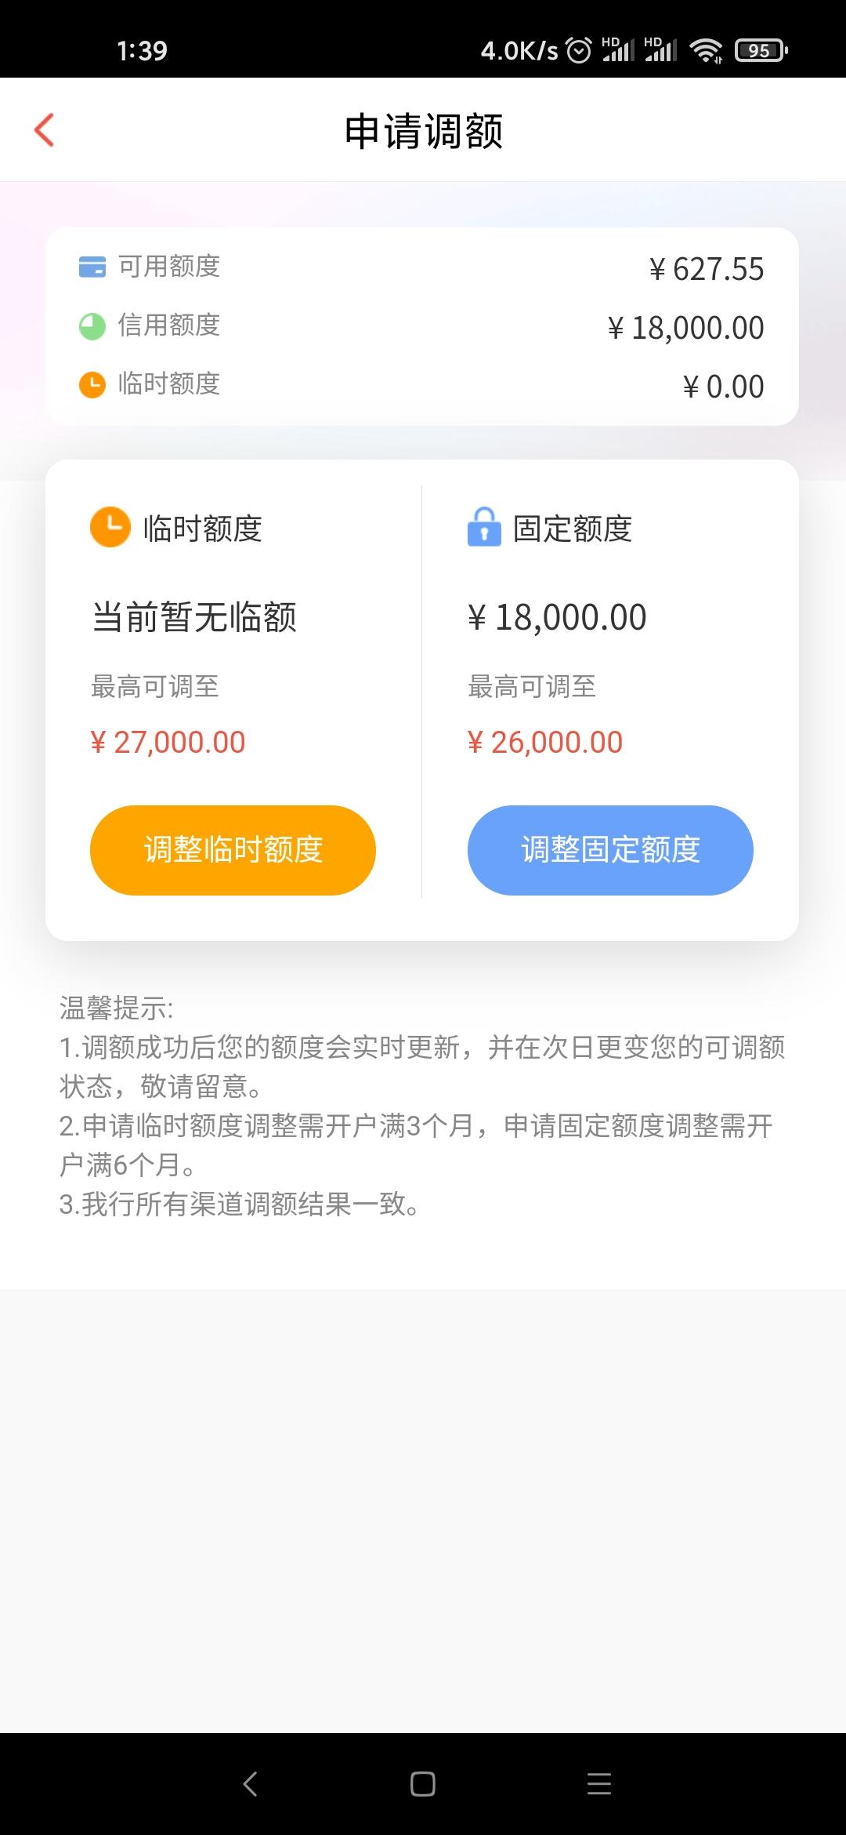
Task: Tap the large orange clock icon in 临时额度 panel
Action: (x=110, y=527)
